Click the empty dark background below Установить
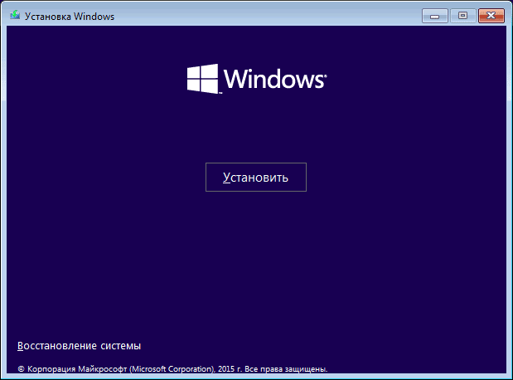The width and height of the screenshot is (513, 380). 255,266
